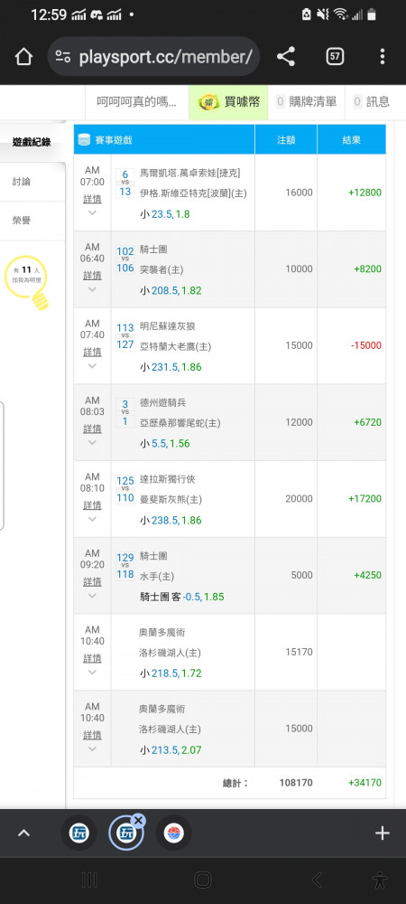The image size is (406, 904).
Task: Open the 購牌清單 link
Action: point(307,102)
